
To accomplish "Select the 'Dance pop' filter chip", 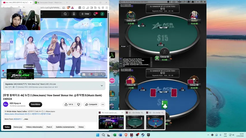I will pyautogui.click(x=18, y=127).
